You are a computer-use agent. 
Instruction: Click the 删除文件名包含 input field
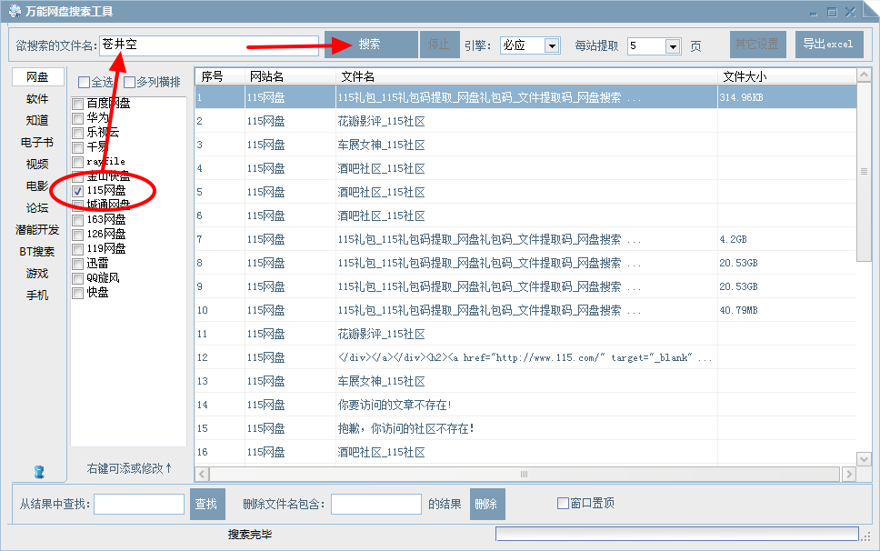click(376, 504)
